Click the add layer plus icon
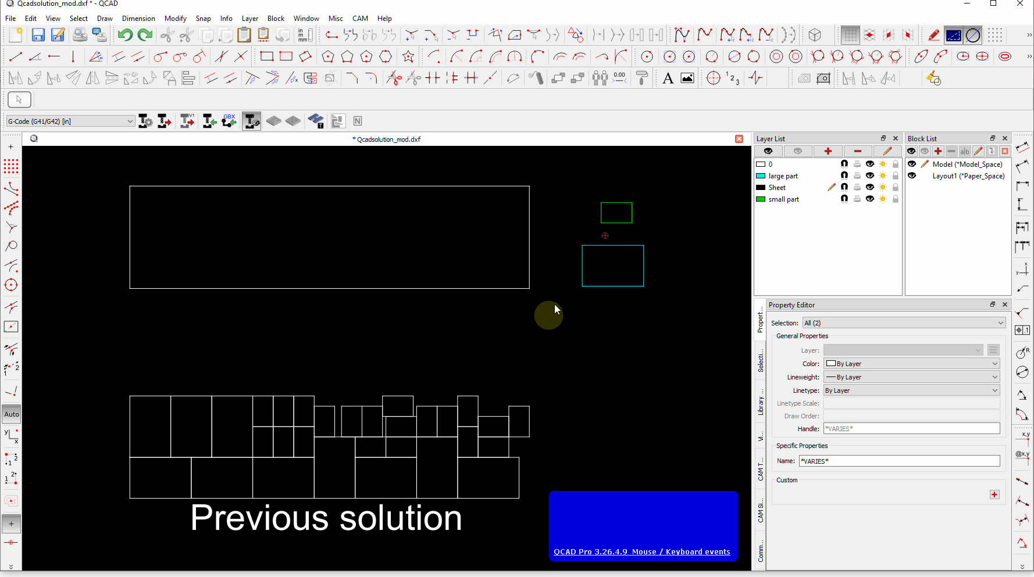 click(828, 151)
